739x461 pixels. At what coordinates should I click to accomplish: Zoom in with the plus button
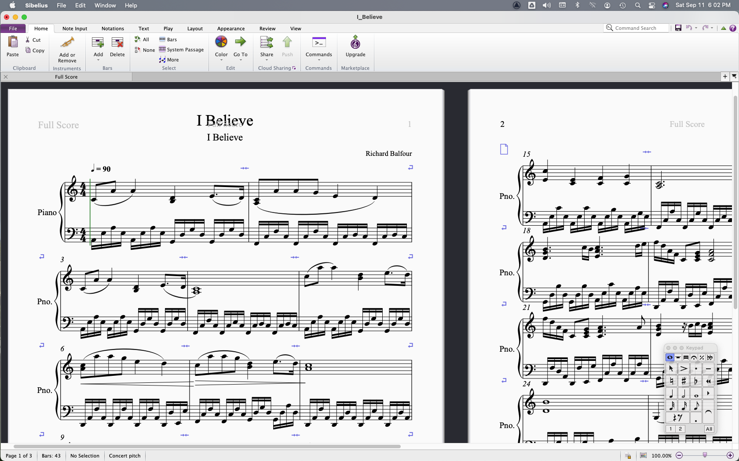(730, 456)
